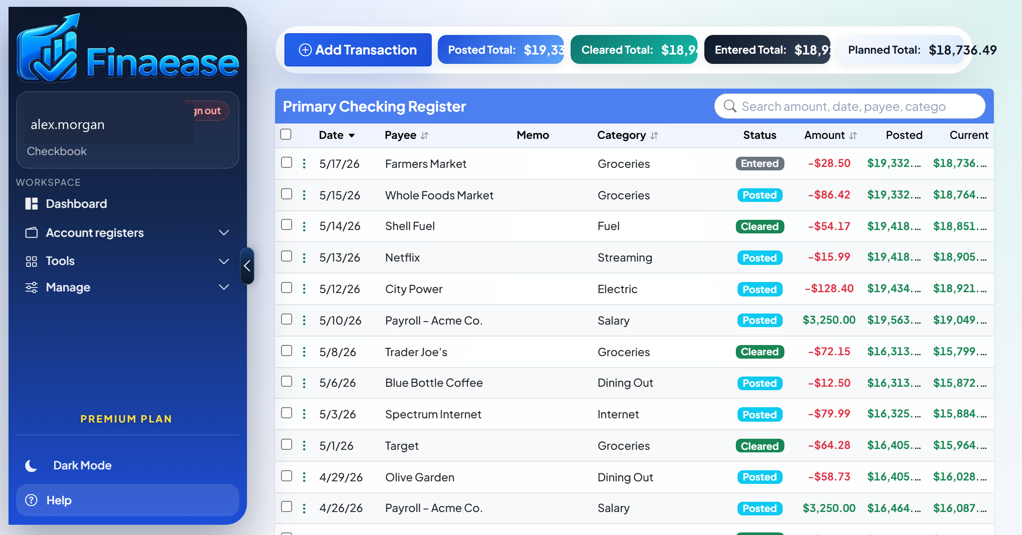
Task: Click the Posted status badge for Netflix
Action: (760, 258)
